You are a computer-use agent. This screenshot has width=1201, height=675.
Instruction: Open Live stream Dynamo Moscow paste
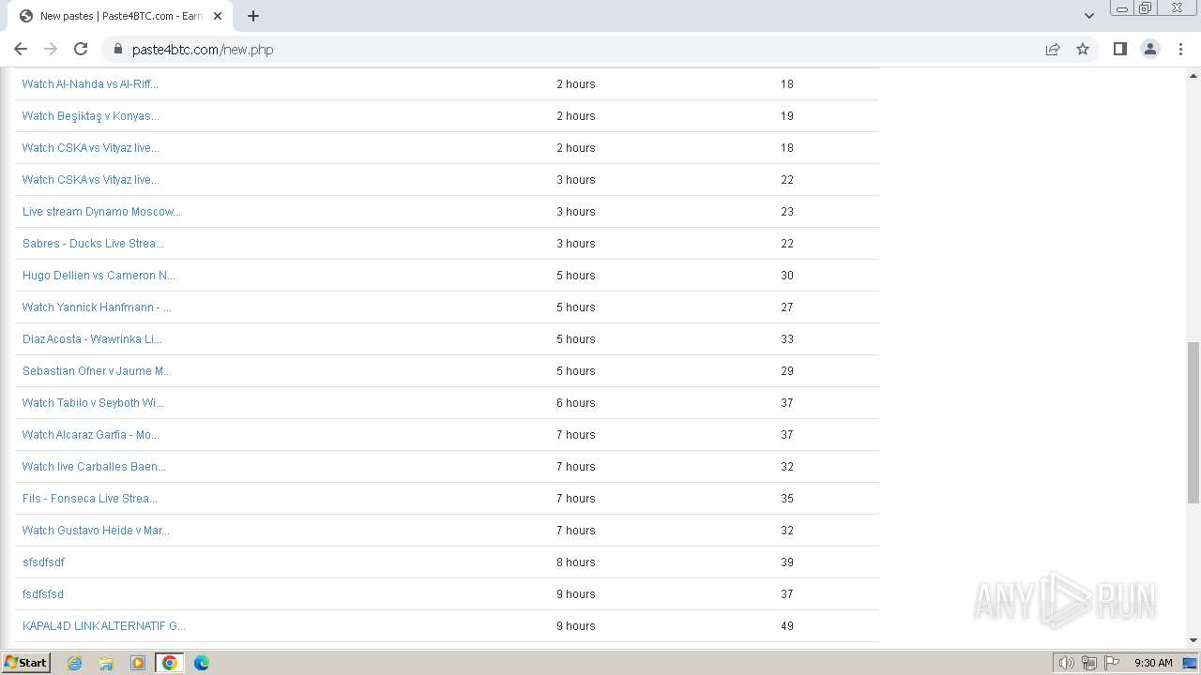click(x=101, y=212)
